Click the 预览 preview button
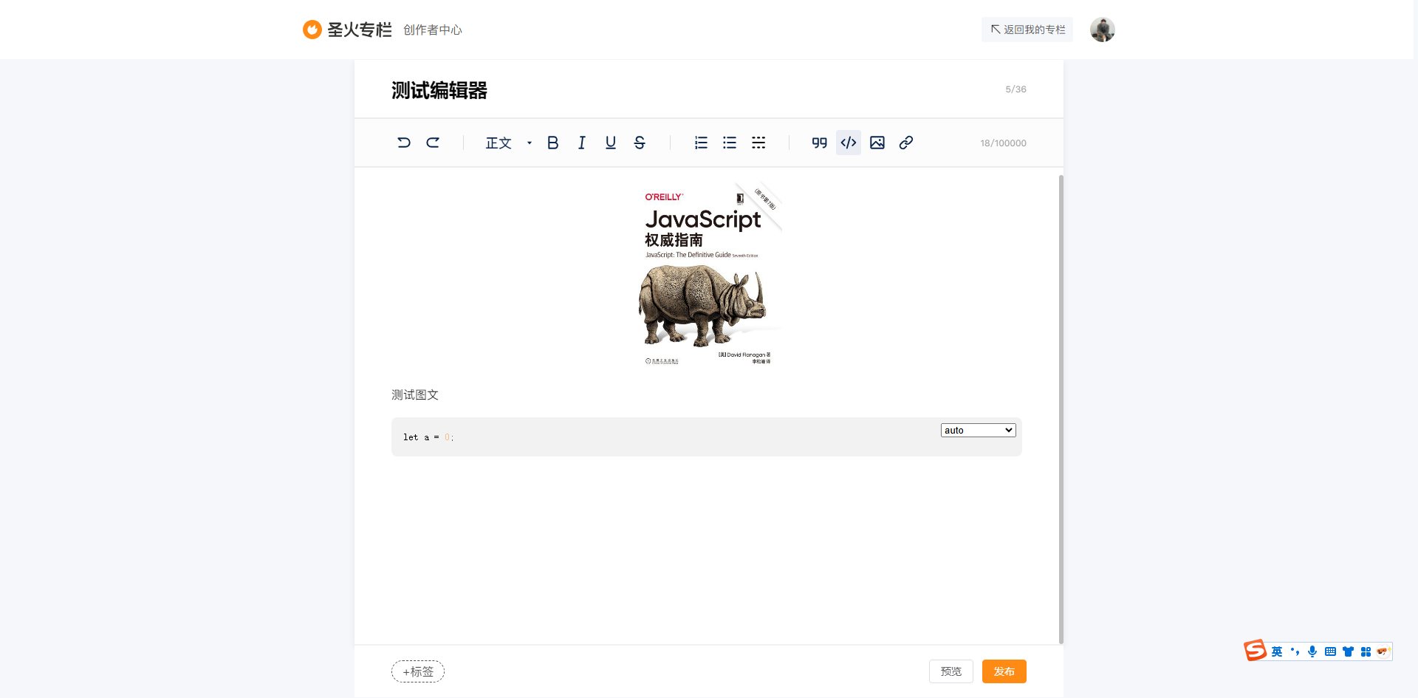This screenshot has height=698, width=1418. click(x=951, y=671)
